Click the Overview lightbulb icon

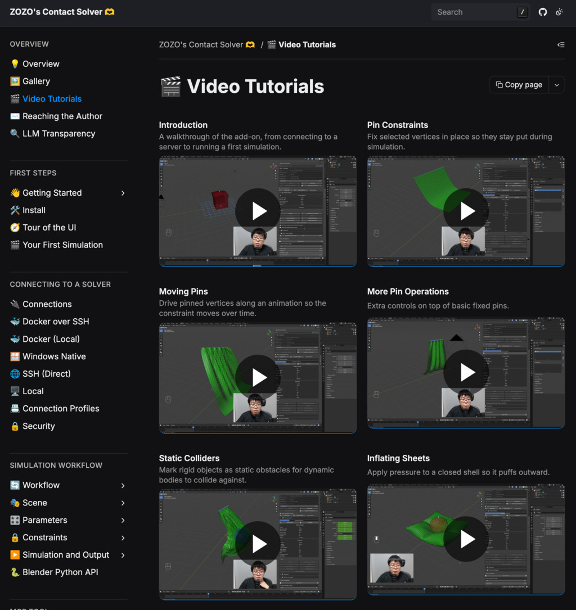coord(15,64)
